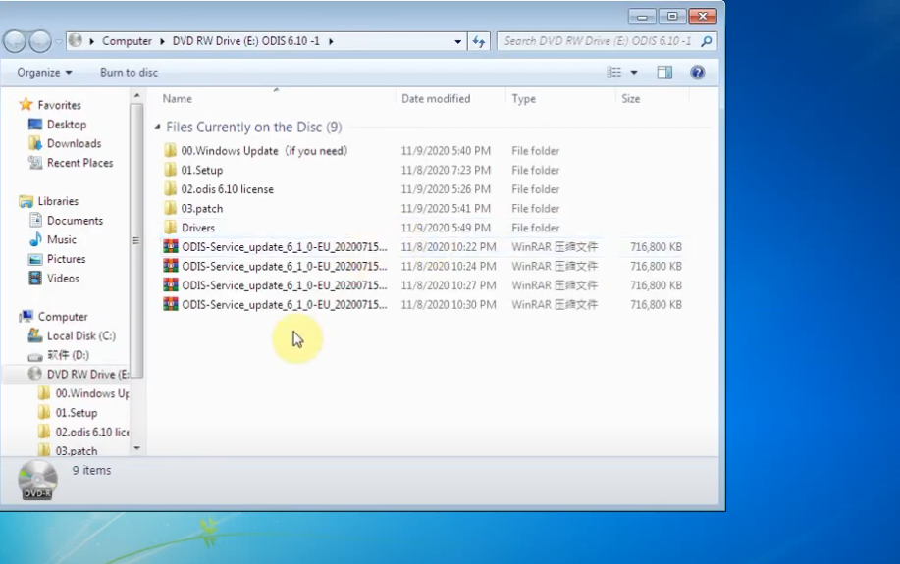Open the Documents library
900x564 pixels.
(76, 221)
